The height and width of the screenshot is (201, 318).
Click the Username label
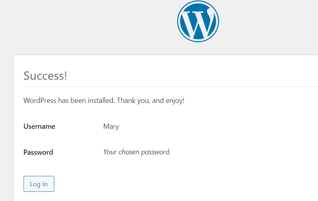tap(39, 126)
